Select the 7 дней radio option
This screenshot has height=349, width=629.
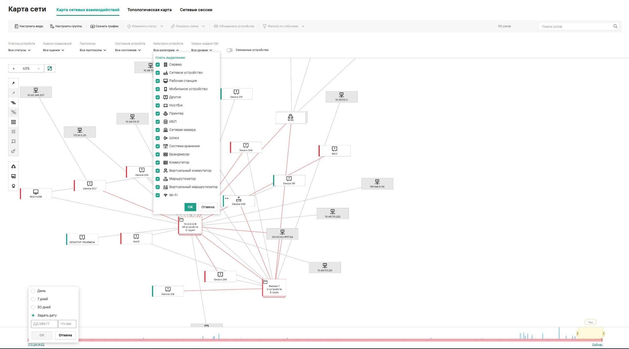tap(33, 299)
